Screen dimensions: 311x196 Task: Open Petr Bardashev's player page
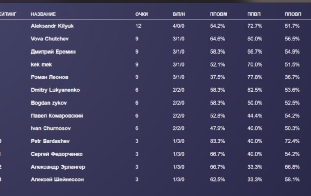(x=50, y=141)
